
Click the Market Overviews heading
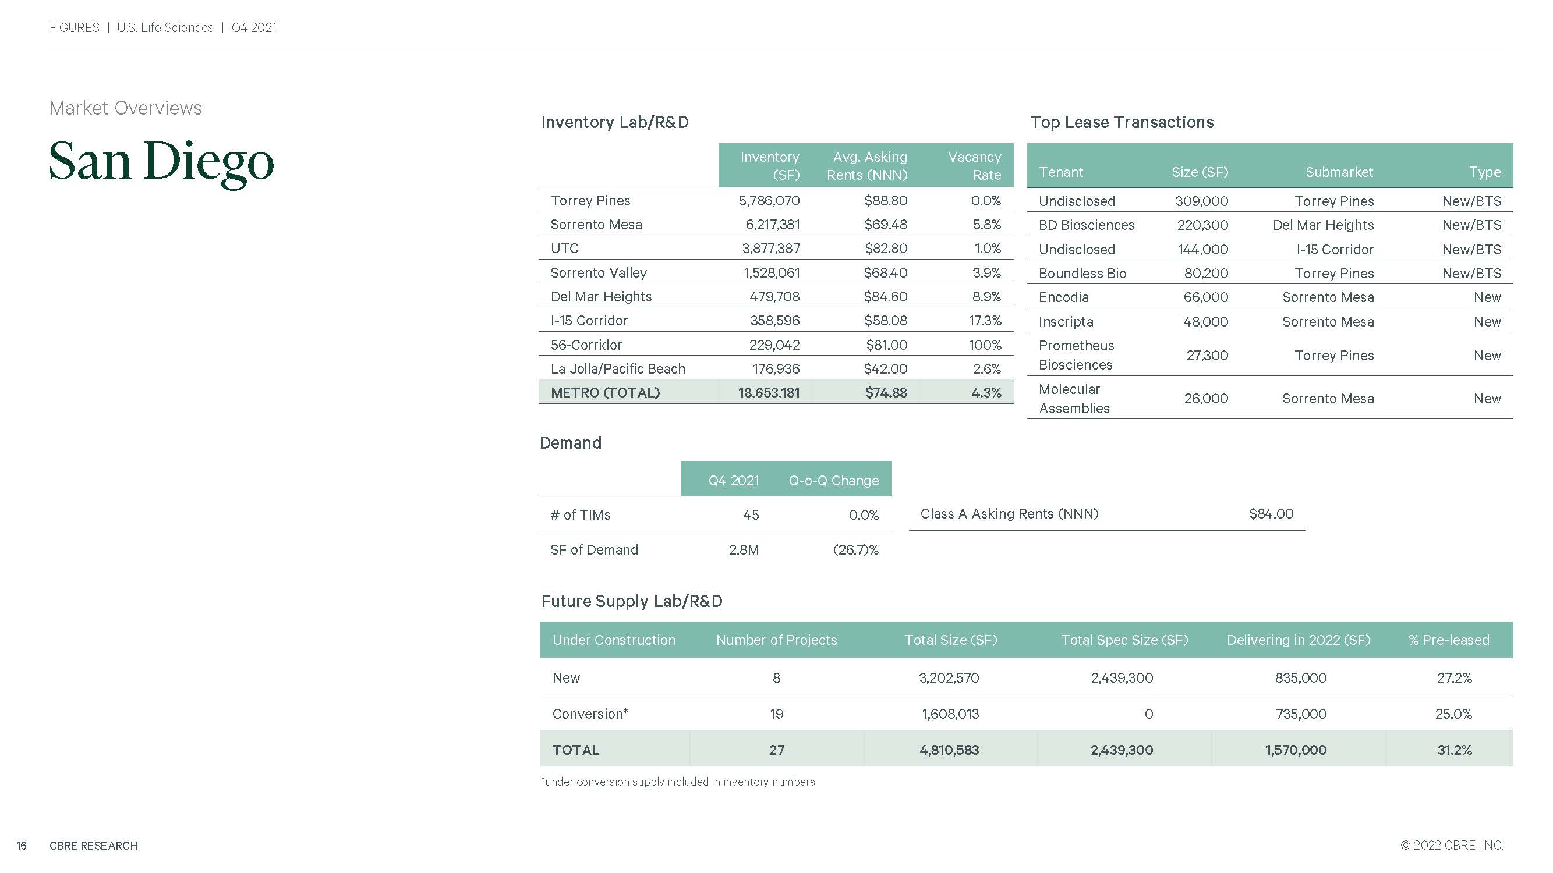[x=125, y=108]
